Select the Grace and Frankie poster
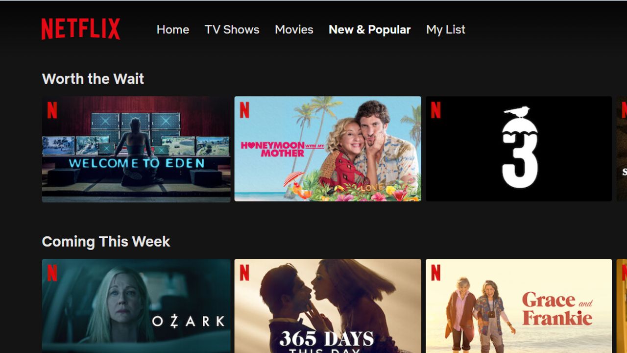This screenshot has width=627, height=353. [x=519, y=306]
